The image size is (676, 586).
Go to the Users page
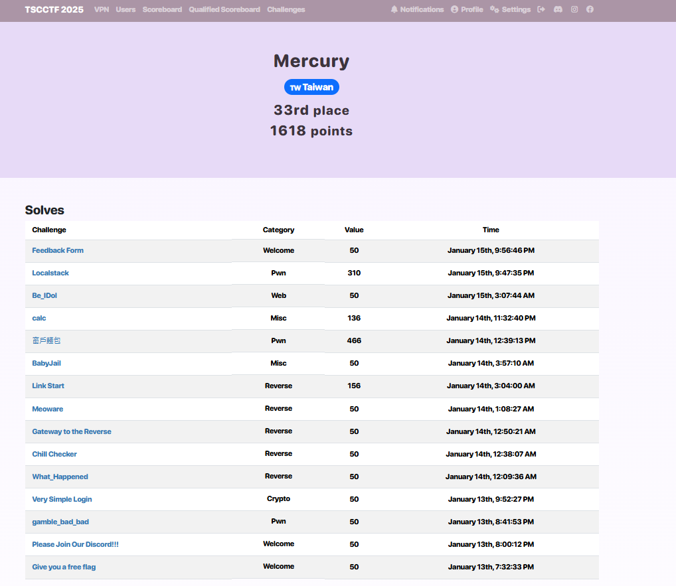click(126, 10)
